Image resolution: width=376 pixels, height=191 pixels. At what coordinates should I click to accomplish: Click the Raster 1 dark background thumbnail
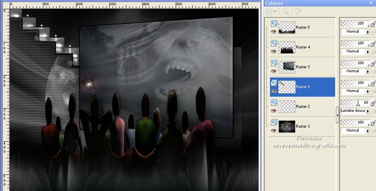[x=287, y=127]
